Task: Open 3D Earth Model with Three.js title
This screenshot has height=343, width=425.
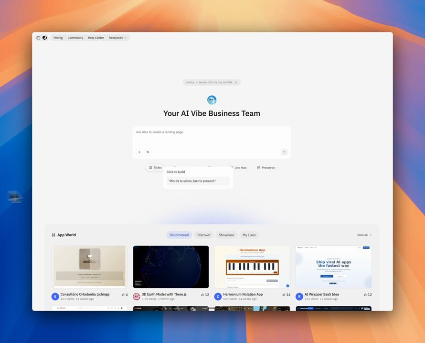Action: point(164,294)
